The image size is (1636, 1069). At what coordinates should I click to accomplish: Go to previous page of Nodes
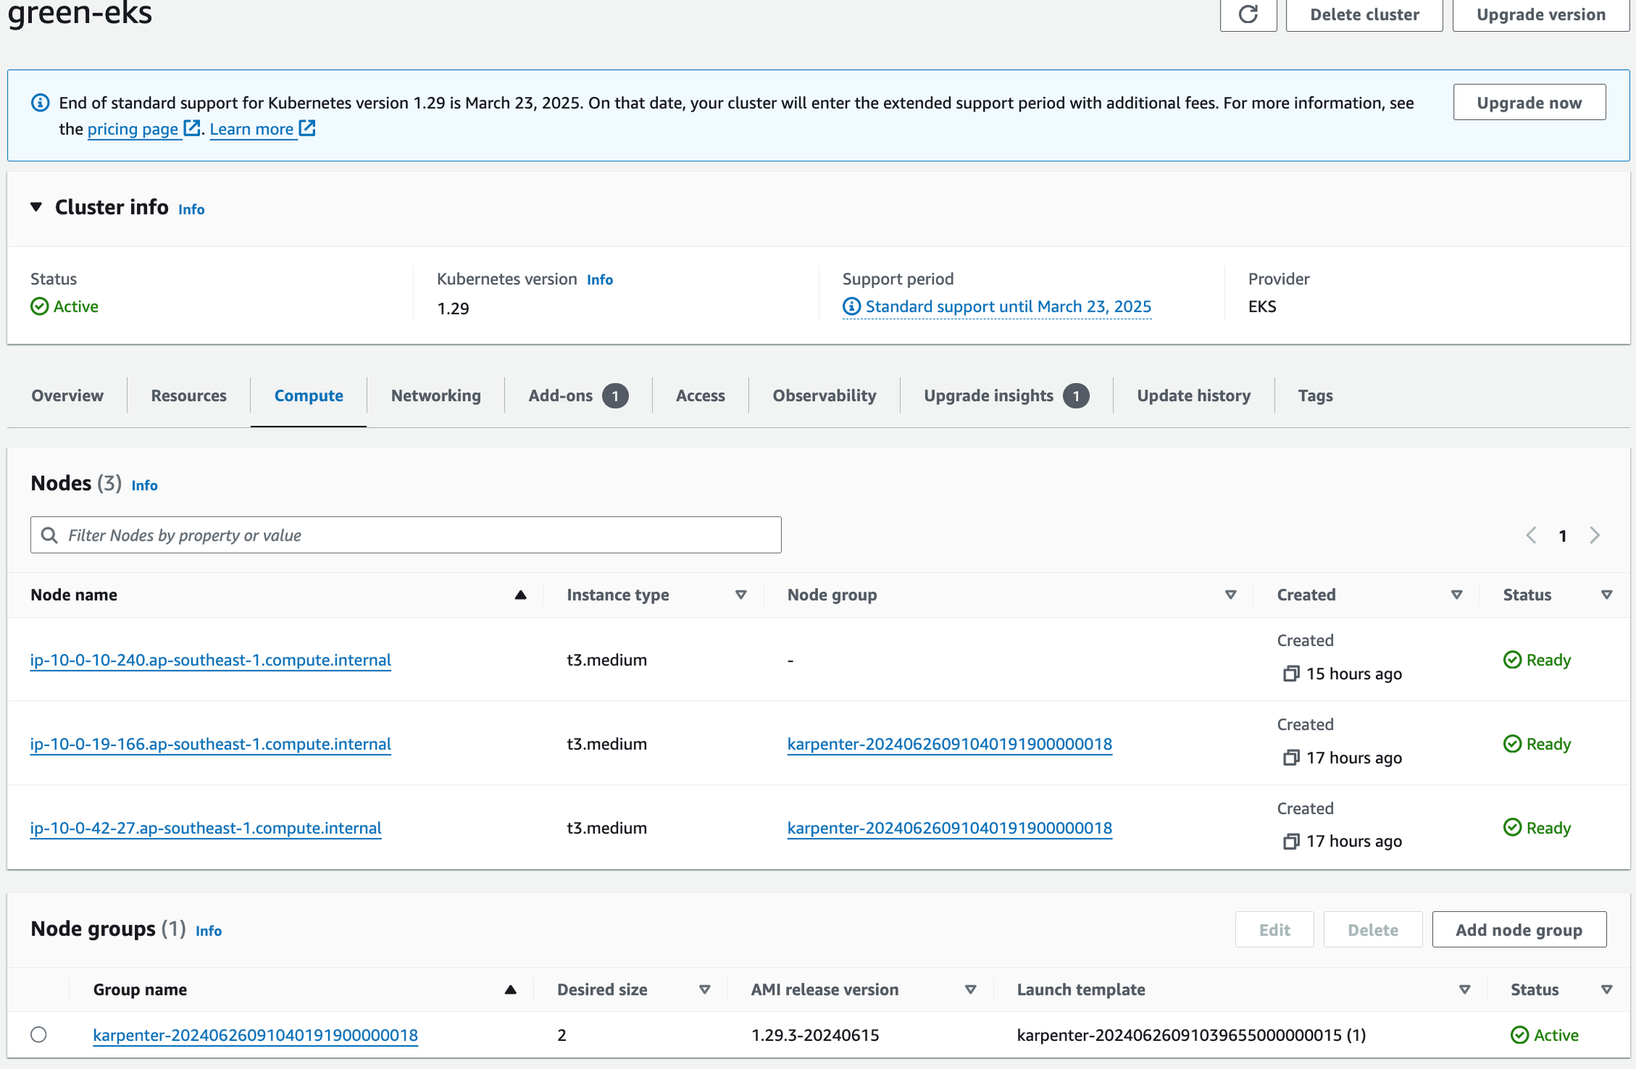coord(1531,535)
